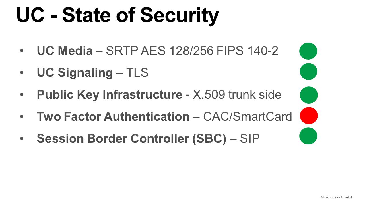367x206 pixels.
Task: Click the bullet before Session Border Controller
Action: pos(22,139)
